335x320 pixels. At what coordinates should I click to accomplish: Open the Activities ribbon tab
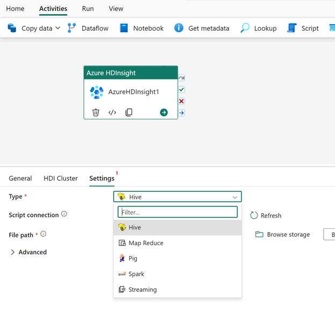pos(53,9)
